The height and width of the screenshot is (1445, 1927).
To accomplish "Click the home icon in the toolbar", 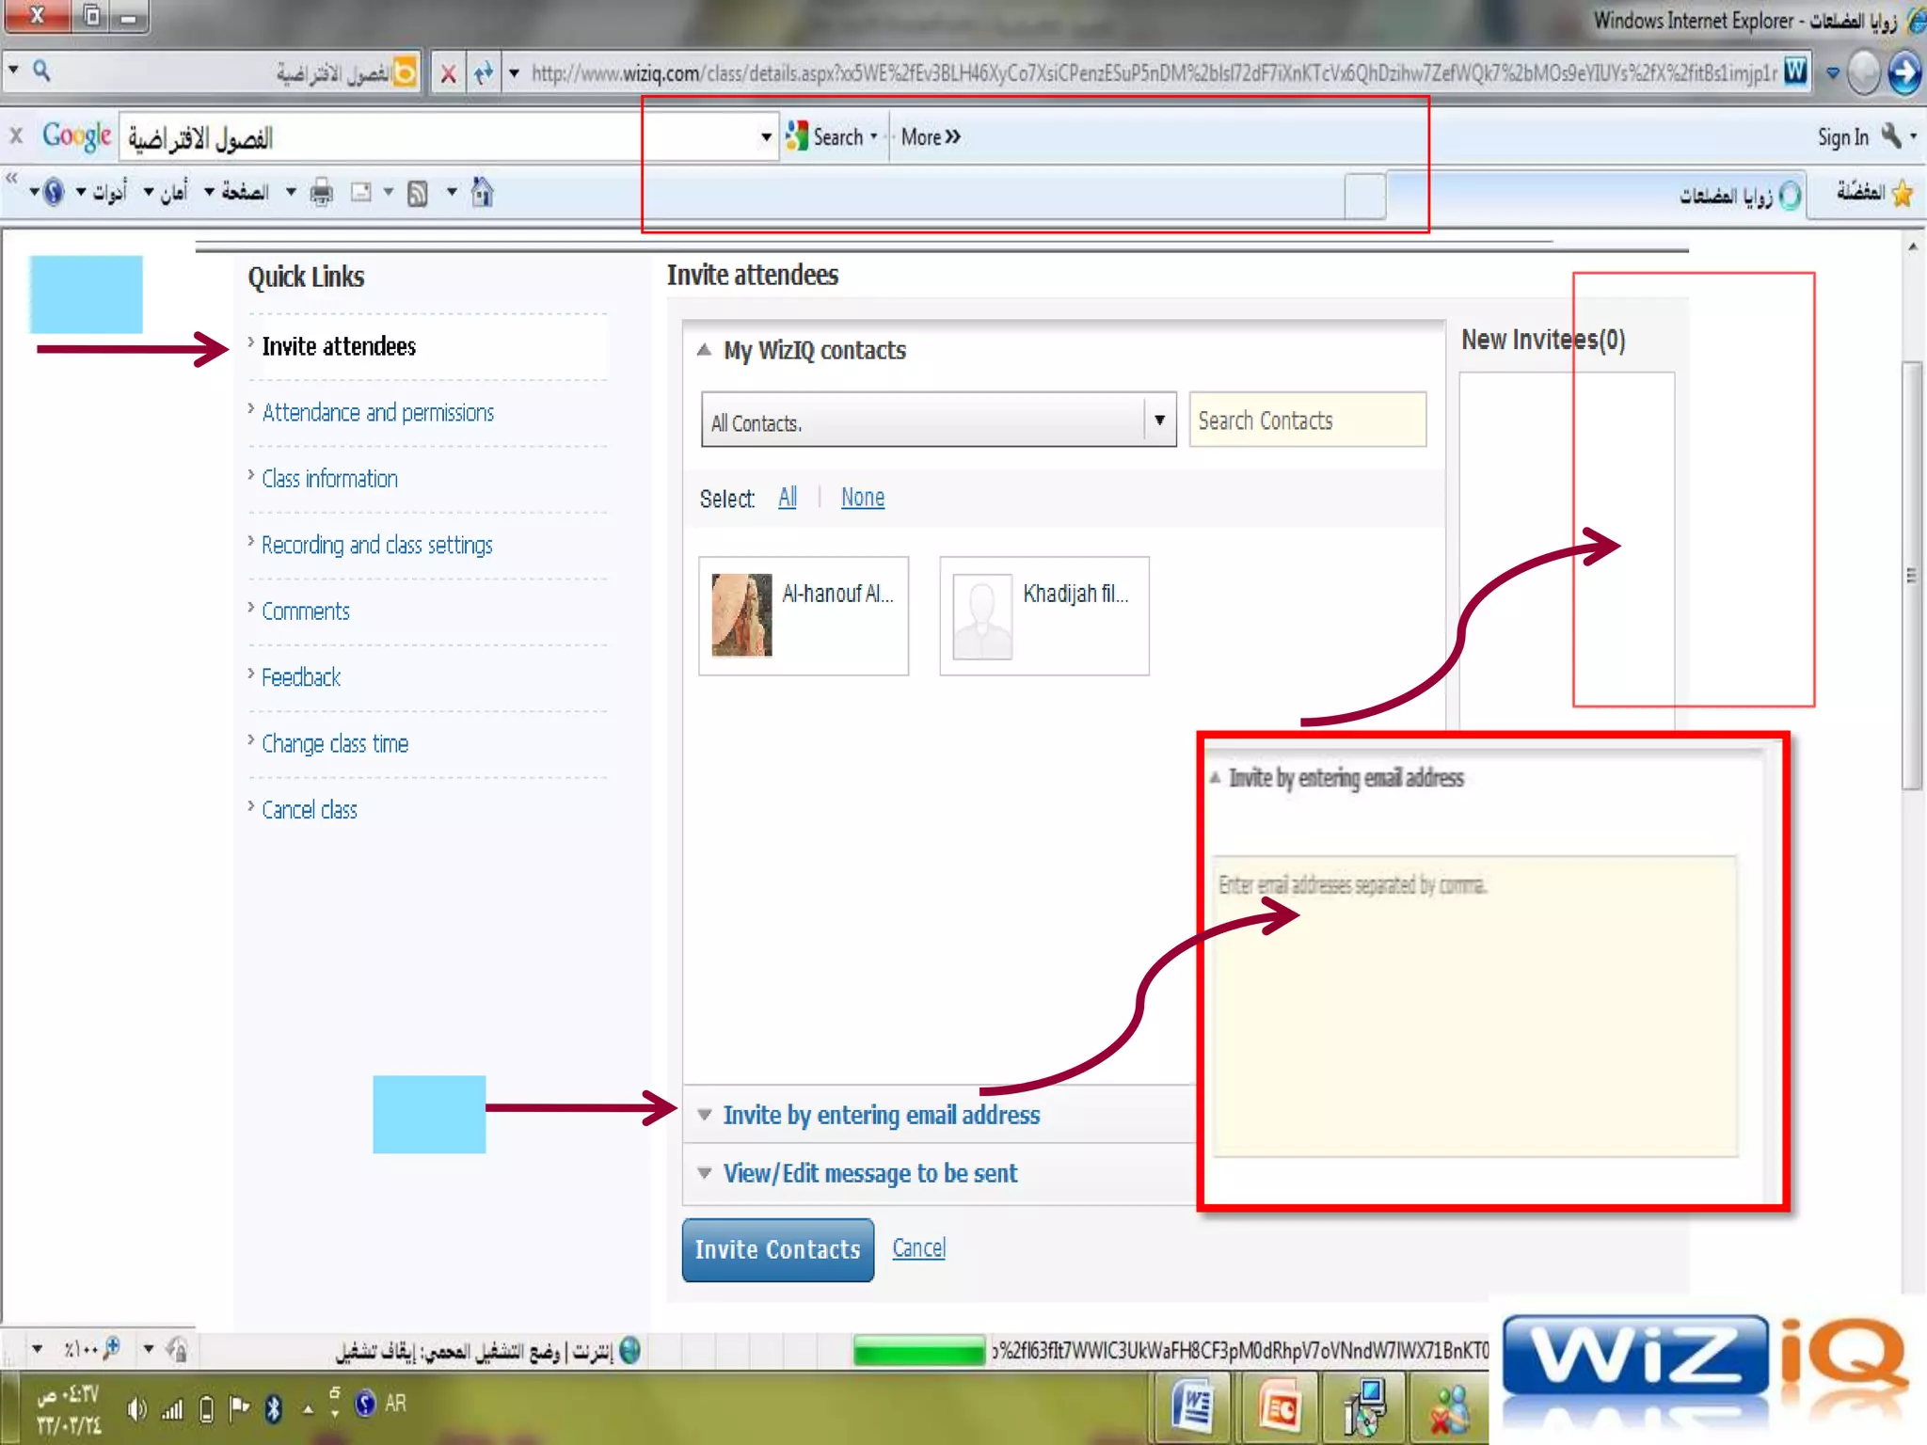I will point(482,192).
